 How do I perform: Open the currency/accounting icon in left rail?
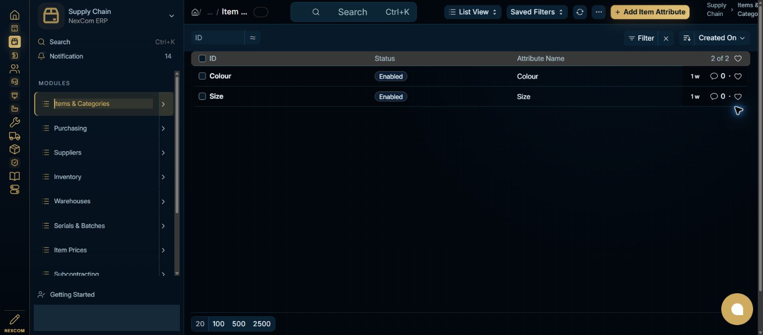(14, 55)
